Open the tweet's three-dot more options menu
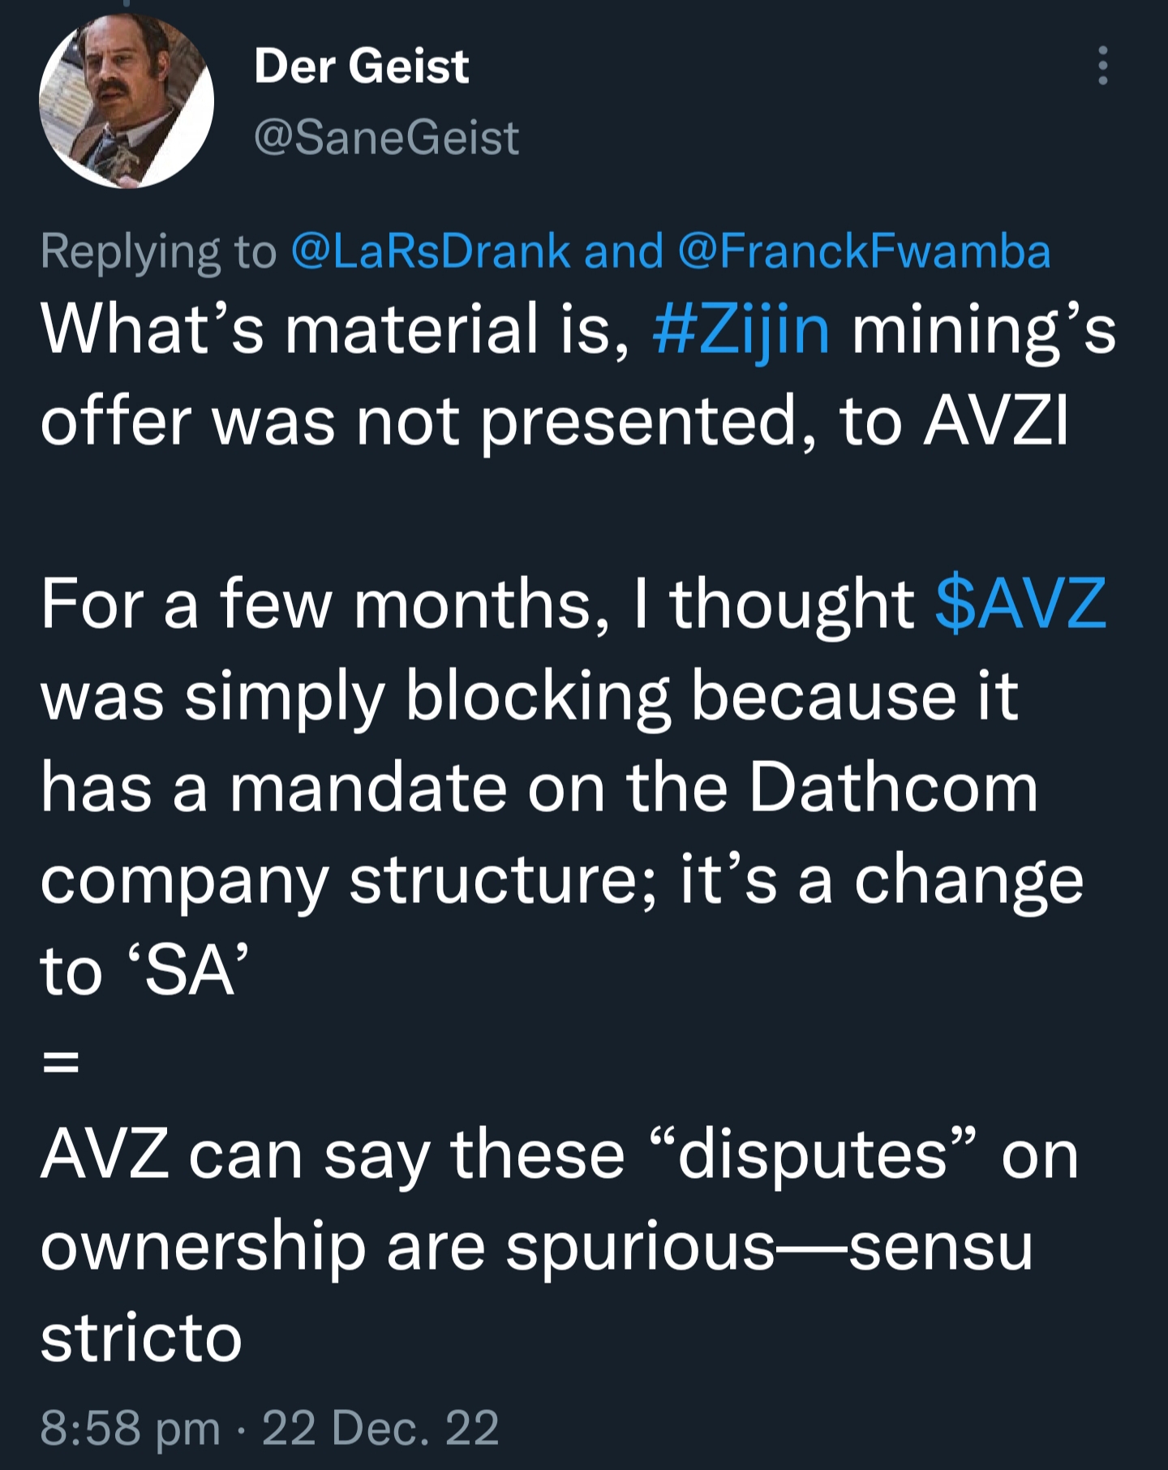1168x1470 pixels. [1102, 66]
